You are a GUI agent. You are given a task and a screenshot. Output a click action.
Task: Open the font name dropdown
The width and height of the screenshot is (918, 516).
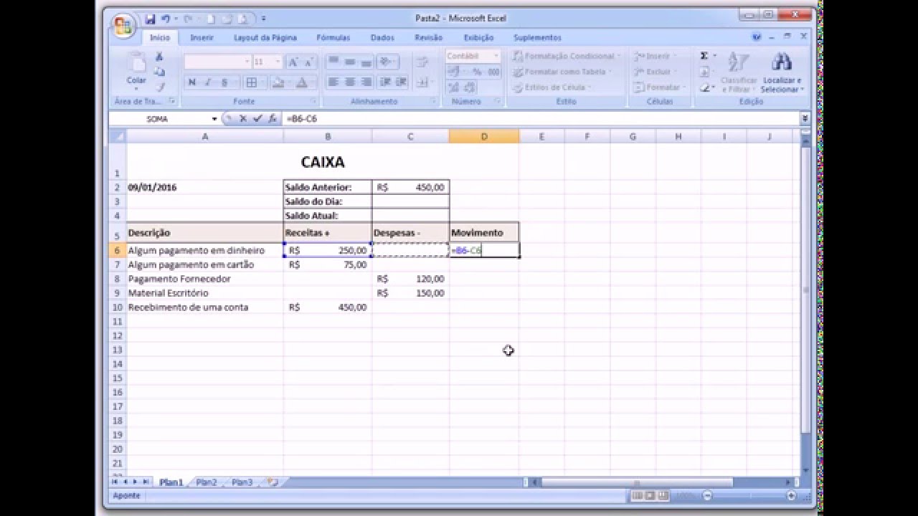click(x=247, y=62)
